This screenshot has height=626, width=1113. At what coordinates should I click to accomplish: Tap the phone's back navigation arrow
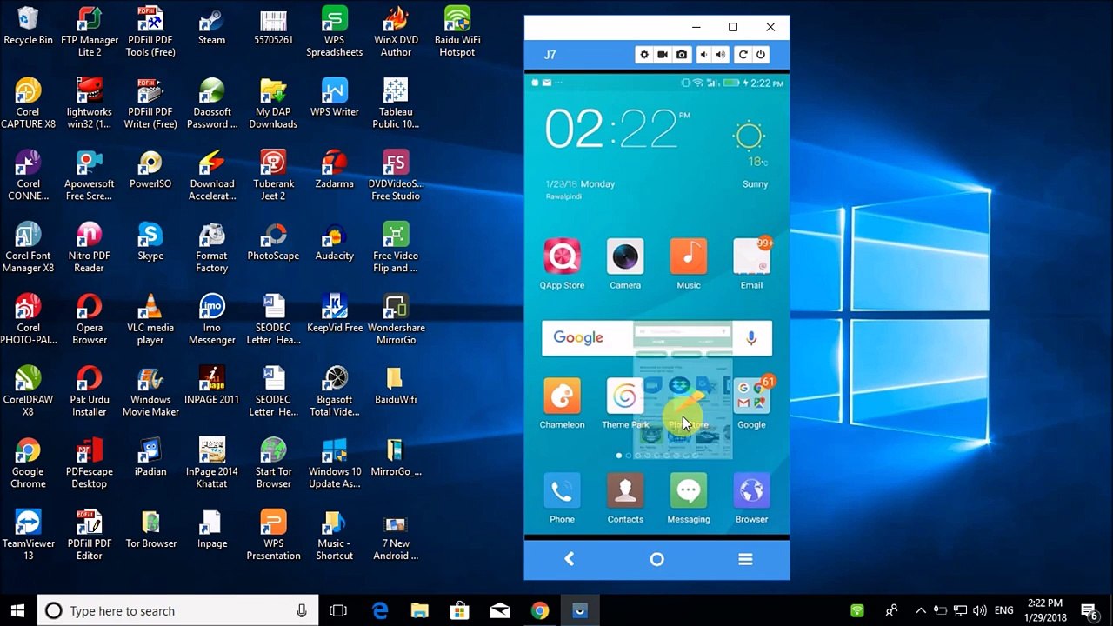tap(570, 559)
